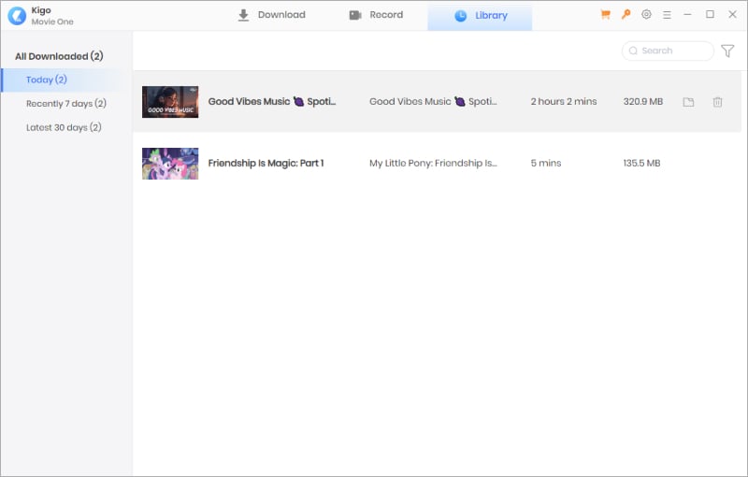Open the settings gear icon
The width and height of the screenshot is (748, 477).
[x=646, y=15]
